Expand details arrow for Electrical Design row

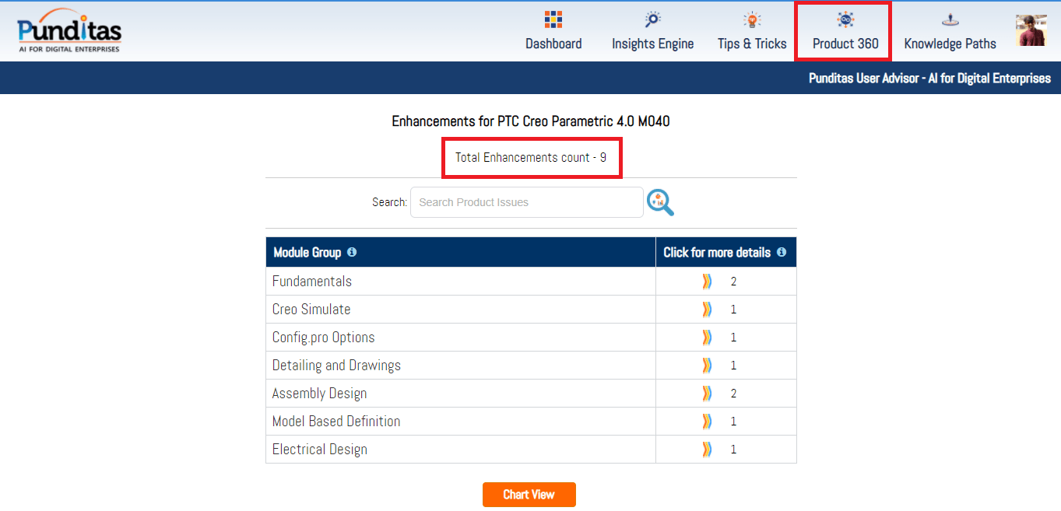(707, 450)
